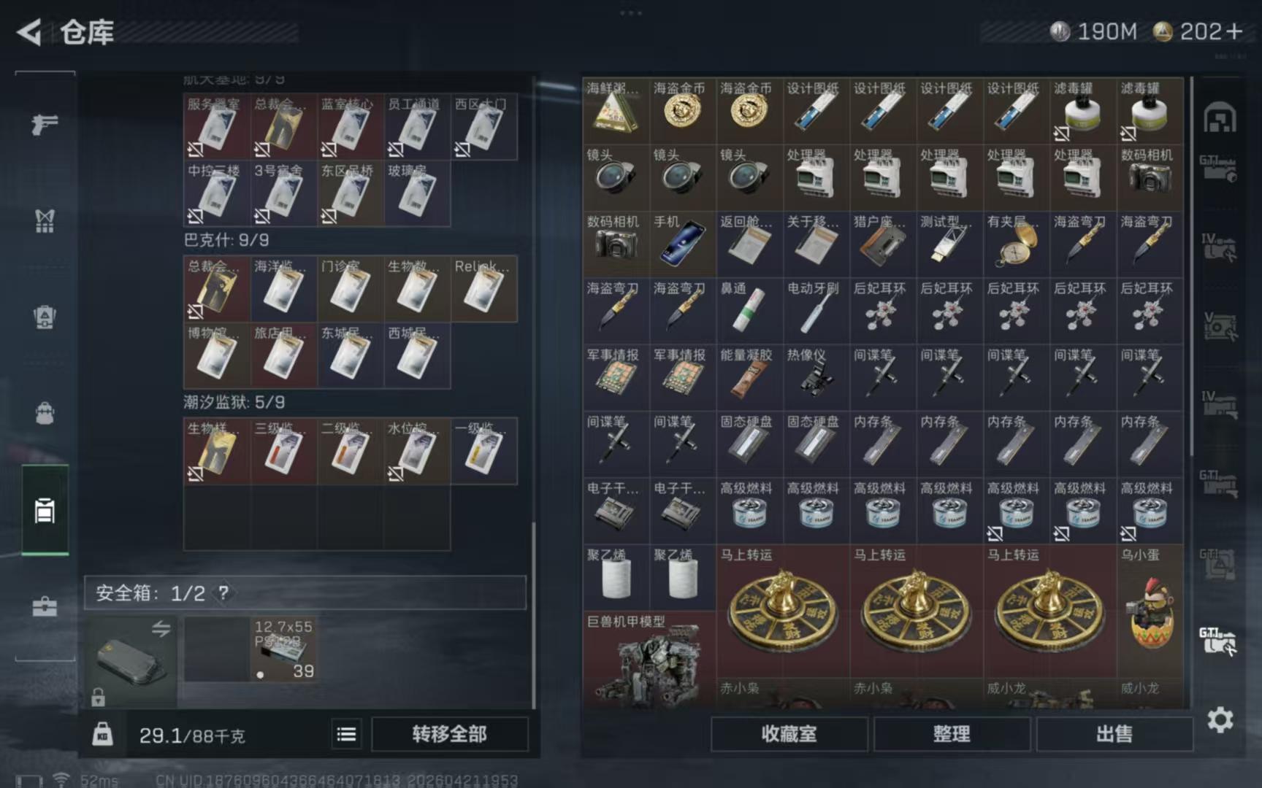This screenshot has width=1262, height=788.
Task: Add currency with plus beside 202
Action: tap(1234, 31)
